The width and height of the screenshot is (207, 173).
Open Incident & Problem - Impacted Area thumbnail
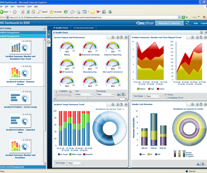click(20, 120)
